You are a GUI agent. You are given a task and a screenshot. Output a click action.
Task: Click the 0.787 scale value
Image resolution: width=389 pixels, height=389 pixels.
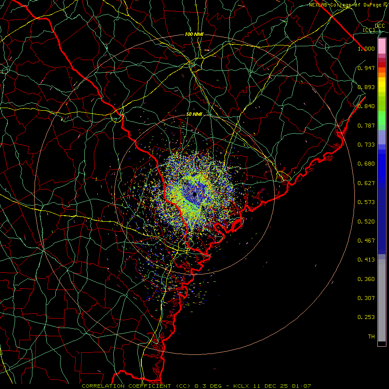click(x=366, y=125)
